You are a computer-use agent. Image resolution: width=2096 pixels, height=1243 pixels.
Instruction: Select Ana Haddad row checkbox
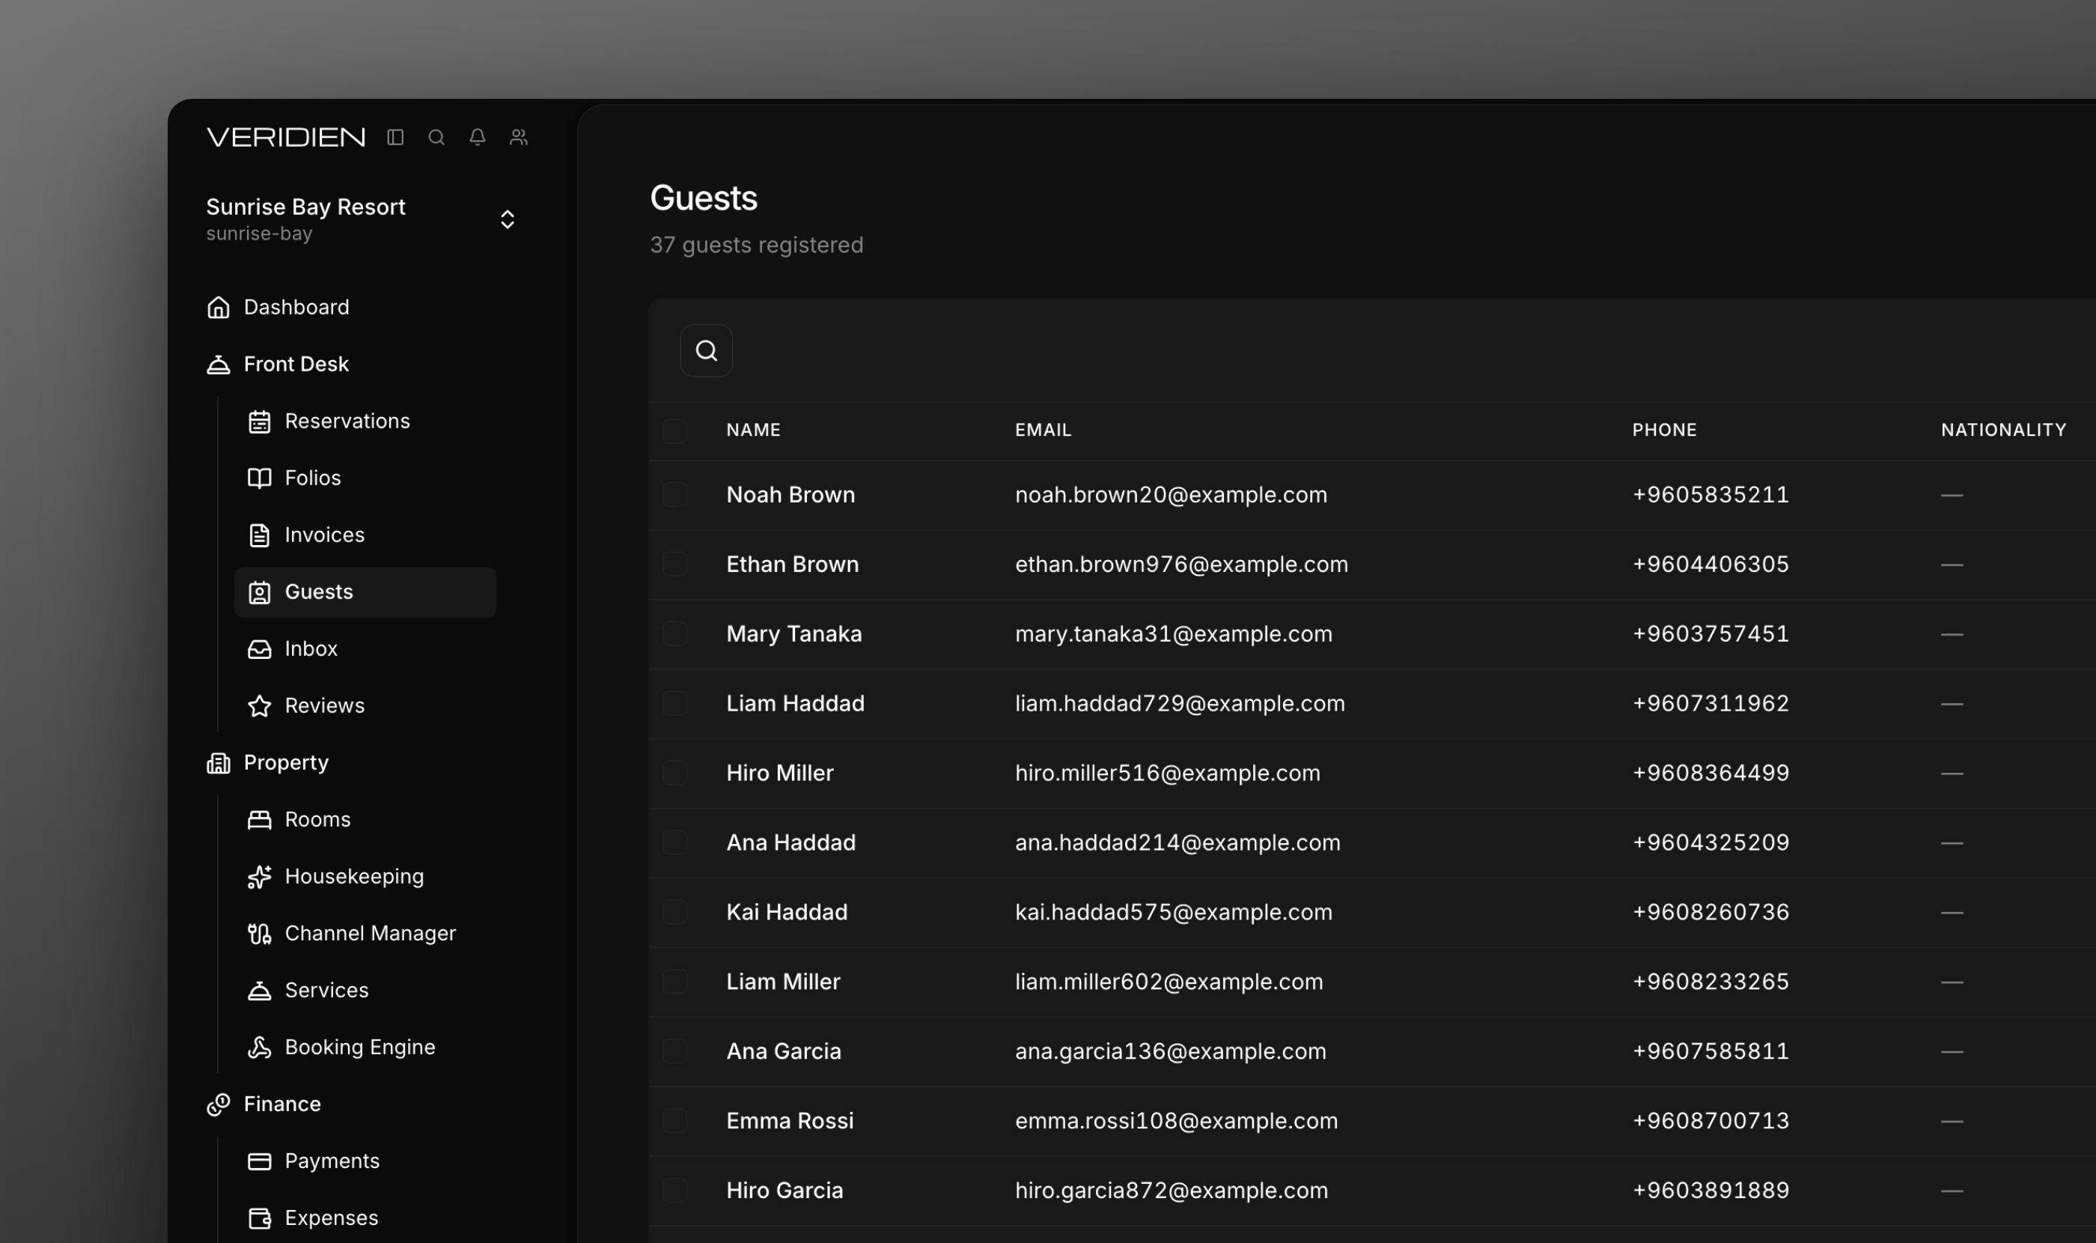(x=675, y=842)
